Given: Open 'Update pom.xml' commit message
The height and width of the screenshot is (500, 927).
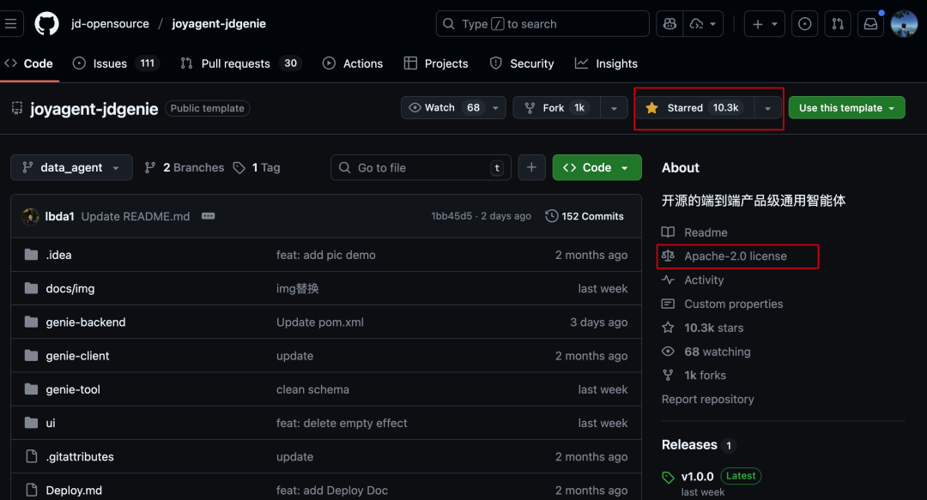Looking at the screenshot, I should pyautogui.click(x=320, y=322).
